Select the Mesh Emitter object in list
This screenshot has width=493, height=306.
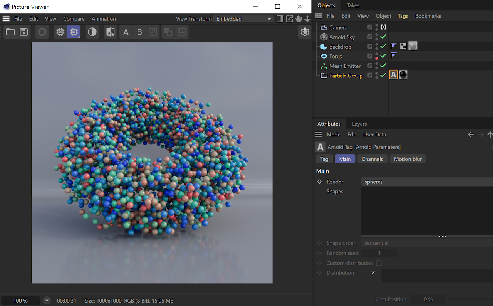click(345, 66)
